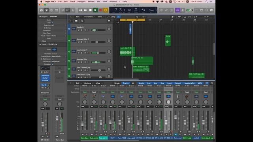Solo the Kontakt_bip_2 track

click(x=81, y=42)
